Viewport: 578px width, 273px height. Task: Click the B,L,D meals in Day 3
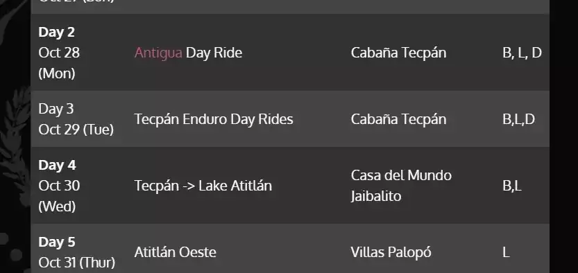point(518,119)
